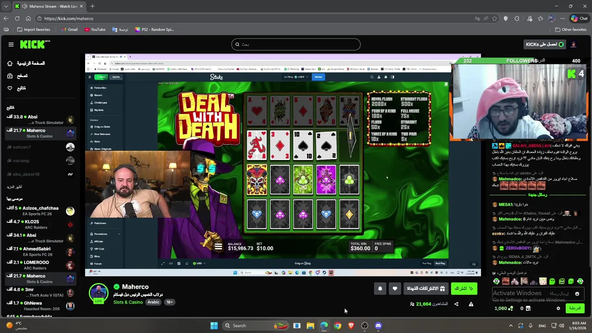Viewport: 592px width, 333px height.
Task: Show hidden system tray icons
Action: (511, 326)
